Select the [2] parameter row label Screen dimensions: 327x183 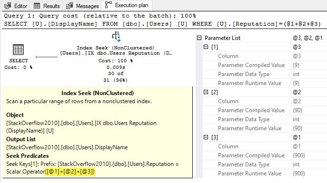215,92
